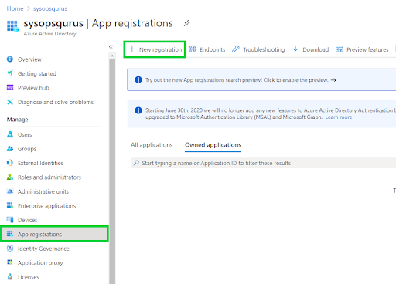Image resolution: width=396 pixels, height=284 pixels.
Task: Click the Getting started rocket icon
Action: [x=10, y=73]
